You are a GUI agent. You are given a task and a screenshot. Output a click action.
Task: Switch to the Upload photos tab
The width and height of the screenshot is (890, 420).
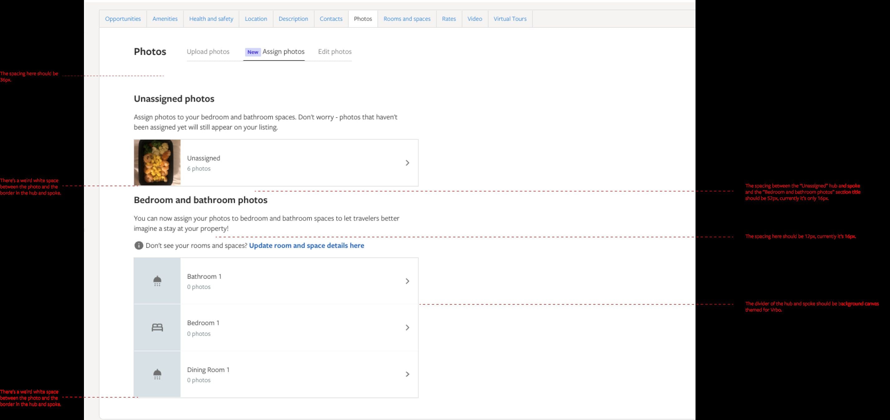point(208,52)
